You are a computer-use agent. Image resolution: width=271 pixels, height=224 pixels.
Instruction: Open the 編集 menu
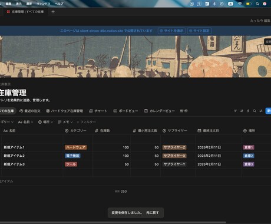point(8,4)
